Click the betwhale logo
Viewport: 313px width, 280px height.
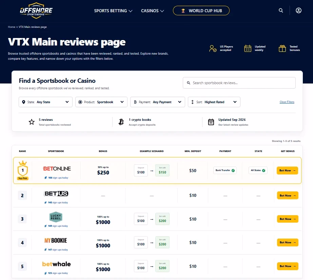pos(56,264)
